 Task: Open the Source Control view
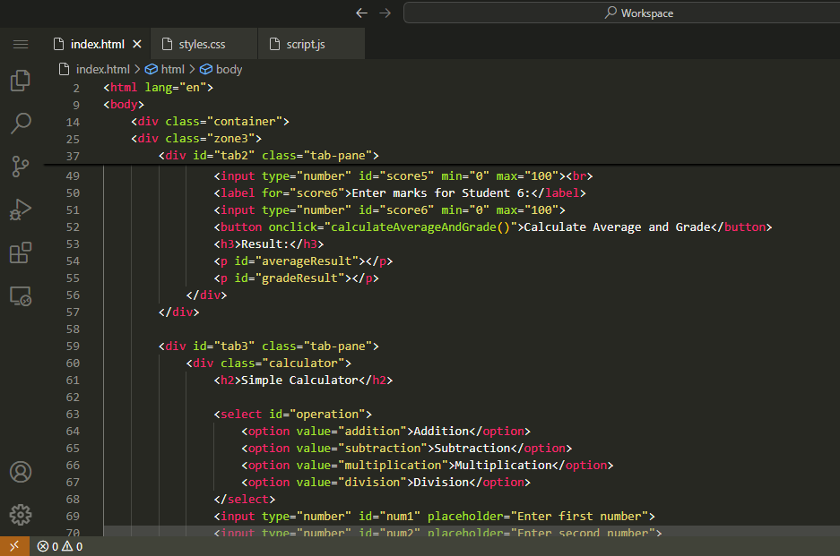(x=20, y=166)
